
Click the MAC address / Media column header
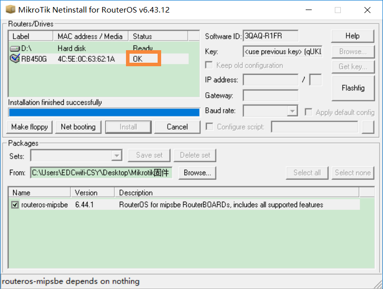[x=91, y=36]
